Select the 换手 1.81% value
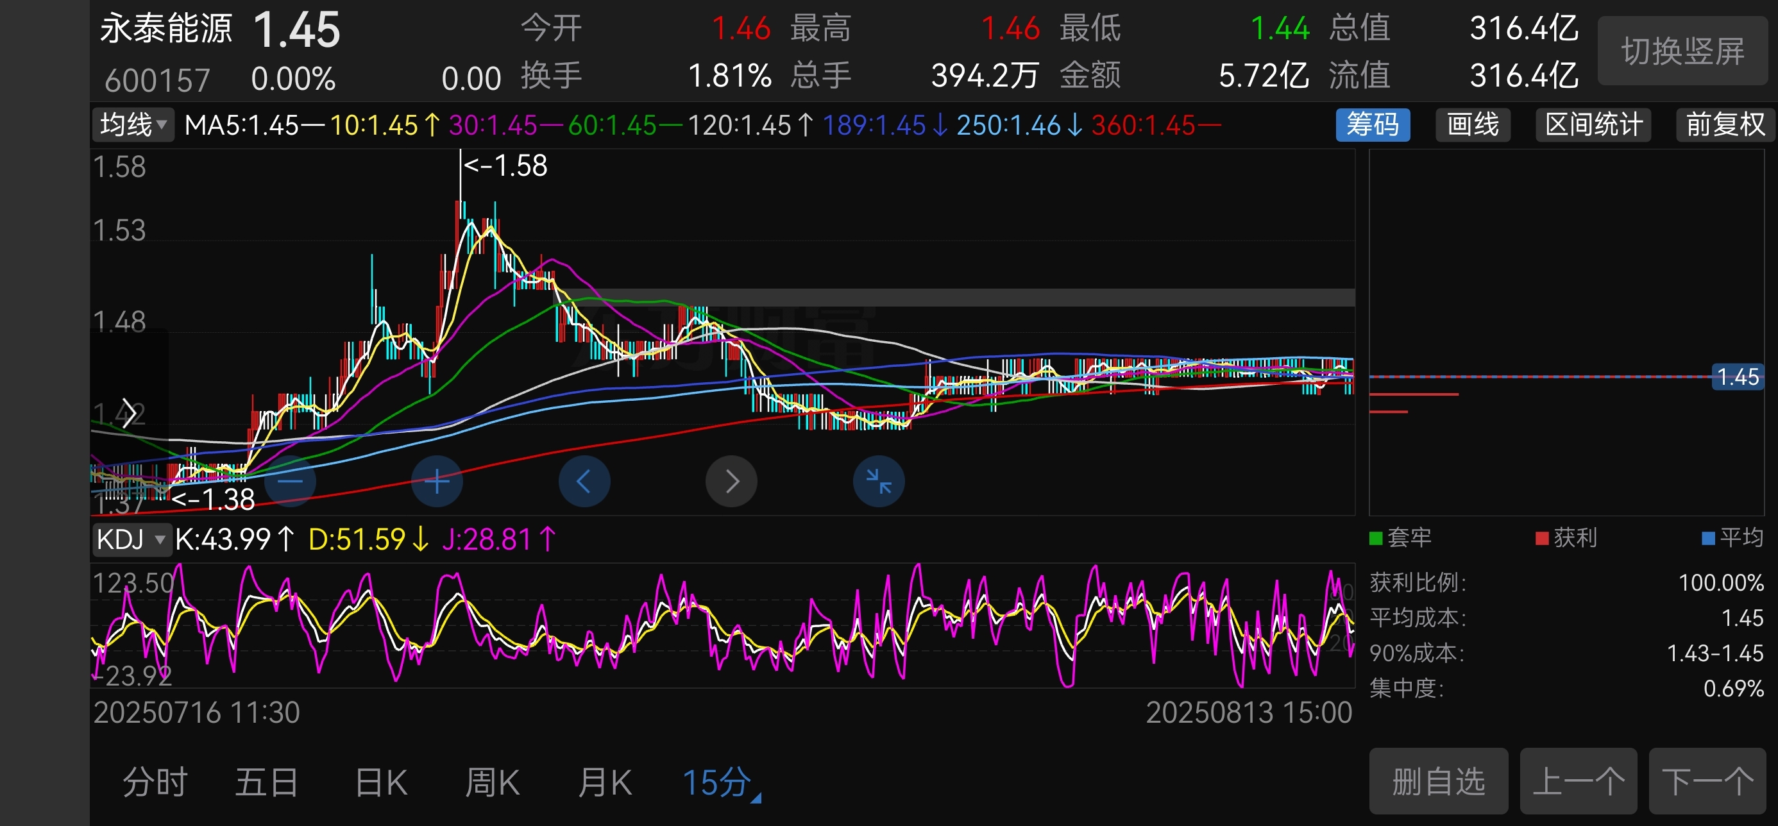Image resolution: width=1778 pixels, height=826 pixels. coord(729,75)
